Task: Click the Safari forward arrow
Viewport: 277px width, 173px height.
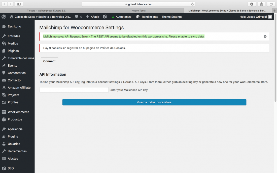Action: coord(10,4)
